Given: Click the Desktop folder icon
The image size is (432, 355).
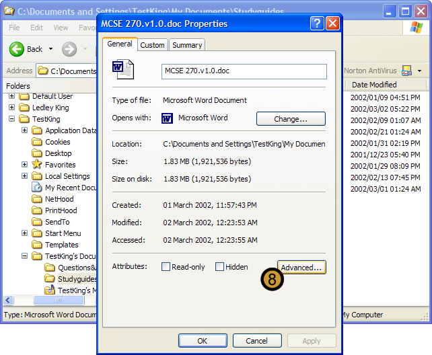Looking at the screenshot, I should 36,153.
